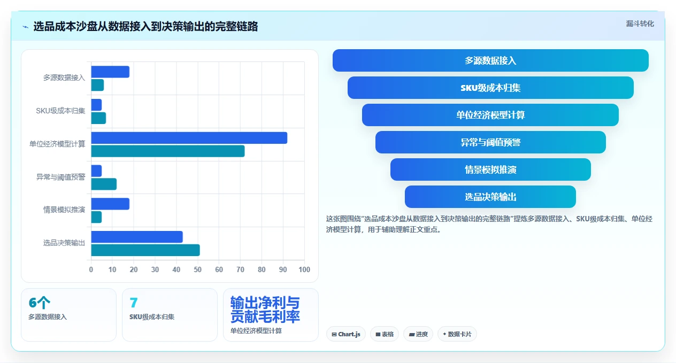Viewport: 676px width, 363px height.
Task: Click the 表格 chip
Action: [x=385, y=334]
